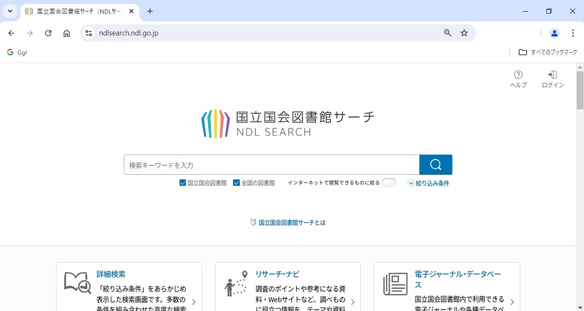The height and width of the screenshot is (311, 584).
Task: Open the 詳細検索 link
Action: click(x=111, y=274)
